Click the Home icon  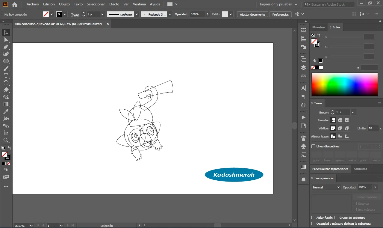(15, 4)
